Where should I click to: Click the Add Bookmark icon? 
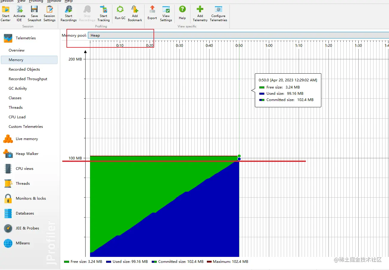coord(135,9)
